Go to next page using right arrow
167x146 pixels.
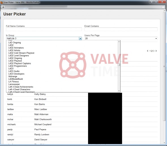tap(156, 51)
